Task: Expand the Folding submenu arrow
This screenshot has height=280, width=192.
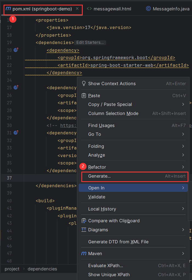Action: click(x=183, y=146)
